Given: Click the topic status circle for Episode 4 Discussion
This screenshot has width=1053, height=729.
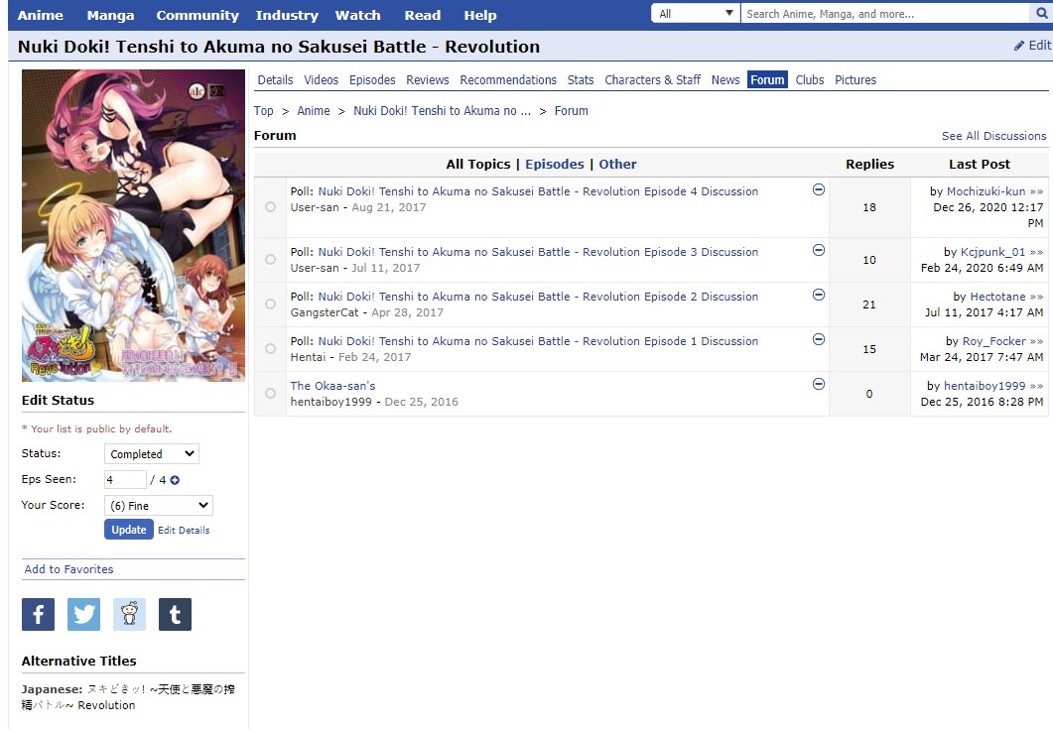Looking at the screenshot, I should 270,207.
